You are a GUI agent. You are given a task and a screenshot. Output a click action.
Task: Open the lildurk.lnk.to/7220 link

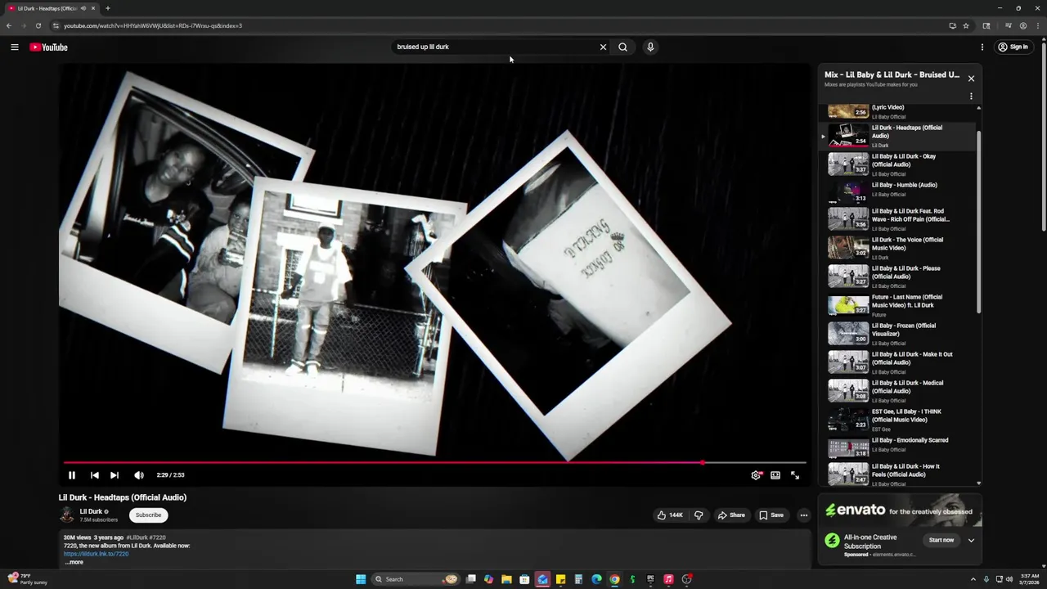coord(96,554)
